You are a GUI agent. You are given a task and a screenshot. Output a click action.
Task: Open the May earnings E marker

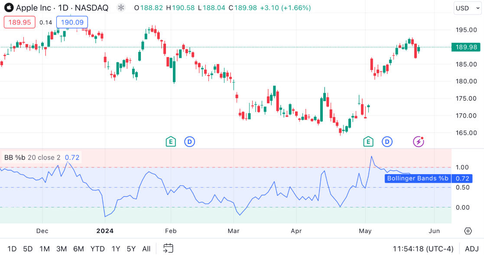tap(368, 142)
